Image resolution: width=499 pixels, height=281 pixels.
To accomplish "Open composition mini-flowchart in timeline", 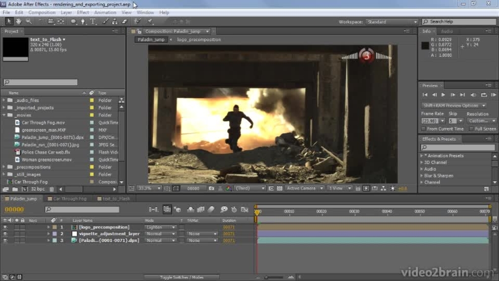I will (153, 209).
